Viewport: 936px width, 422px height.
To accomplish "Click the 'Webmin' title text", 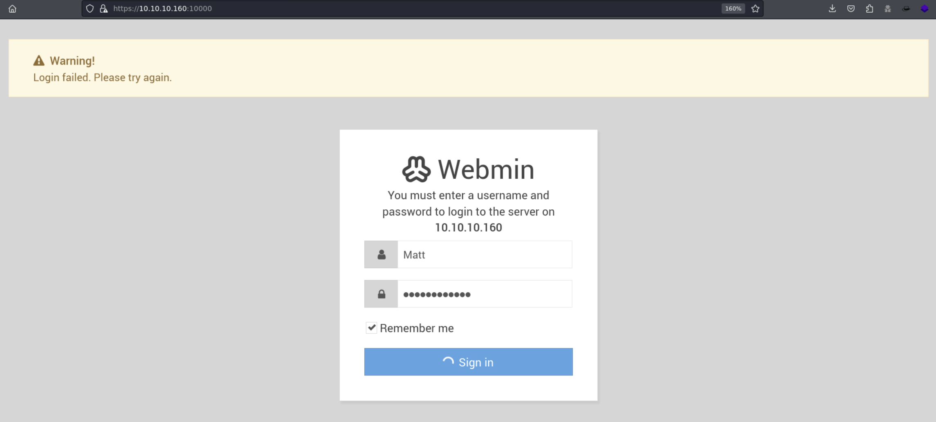I will [486, 169].
